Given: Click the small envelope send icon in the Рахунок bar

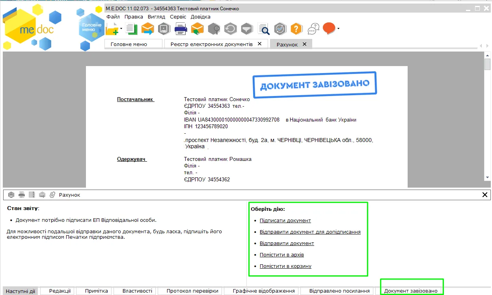Looking at the screenshot, I should pos(42,195).
